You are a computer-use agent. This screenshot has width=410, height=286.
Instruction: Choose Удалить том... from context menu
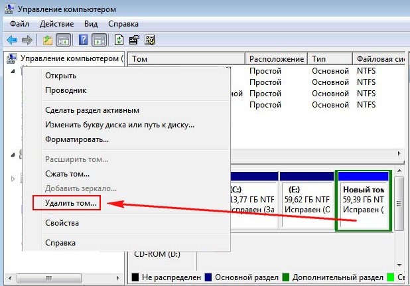[71, 203]
